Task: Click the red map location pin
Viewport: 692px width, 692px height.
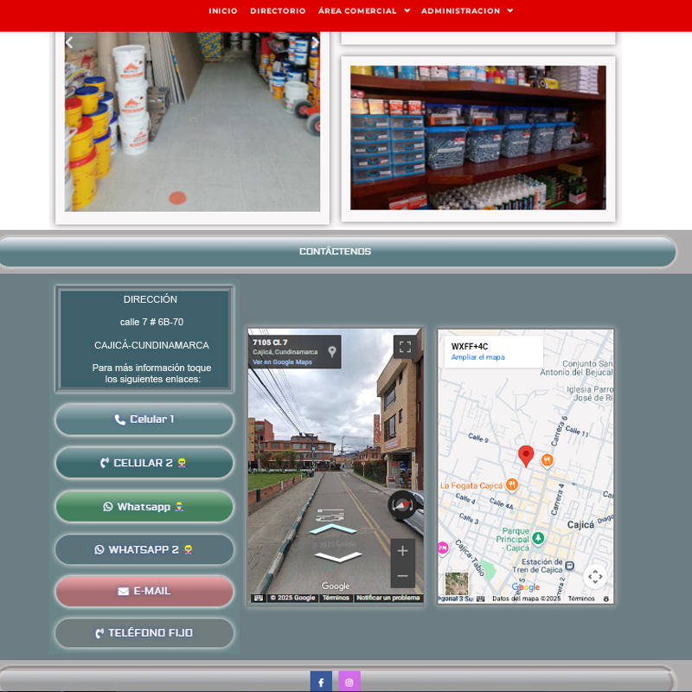Action: point(525,456)
